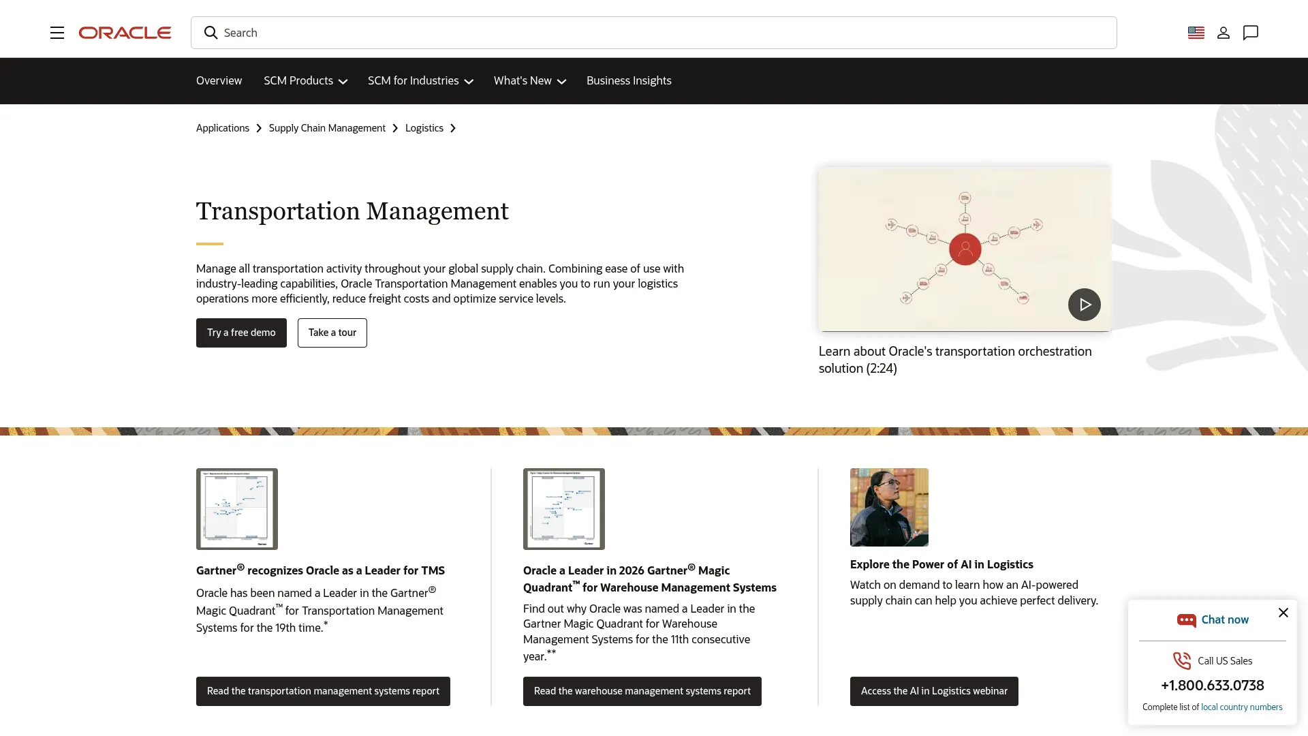Open the hamburger navigation menu

coord(57,33)
